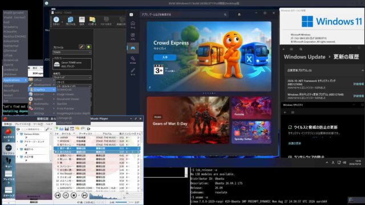Screen dimensions: 365x205
Task: Open Queue footprints tab in music player
Action: [9, 162]
